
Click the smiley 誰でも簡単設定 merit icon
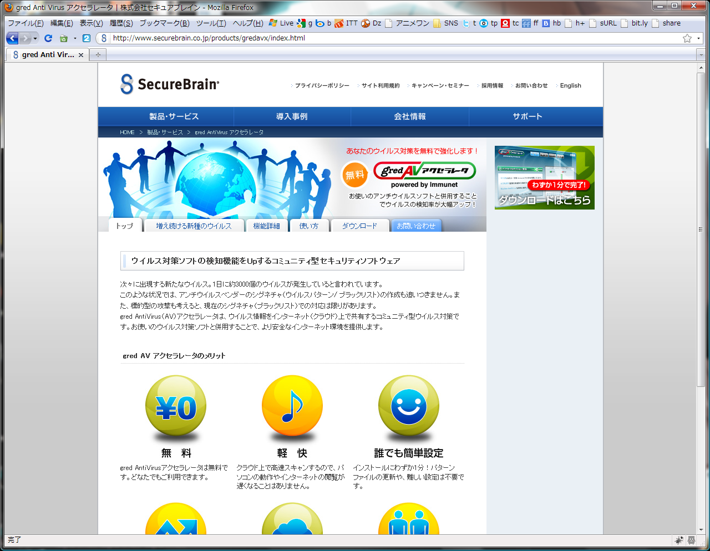click(x=409, y=406)
